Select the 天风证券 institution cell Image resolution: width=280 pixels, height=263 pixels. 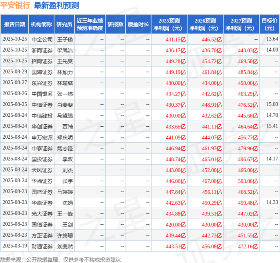tap(42, 170)
